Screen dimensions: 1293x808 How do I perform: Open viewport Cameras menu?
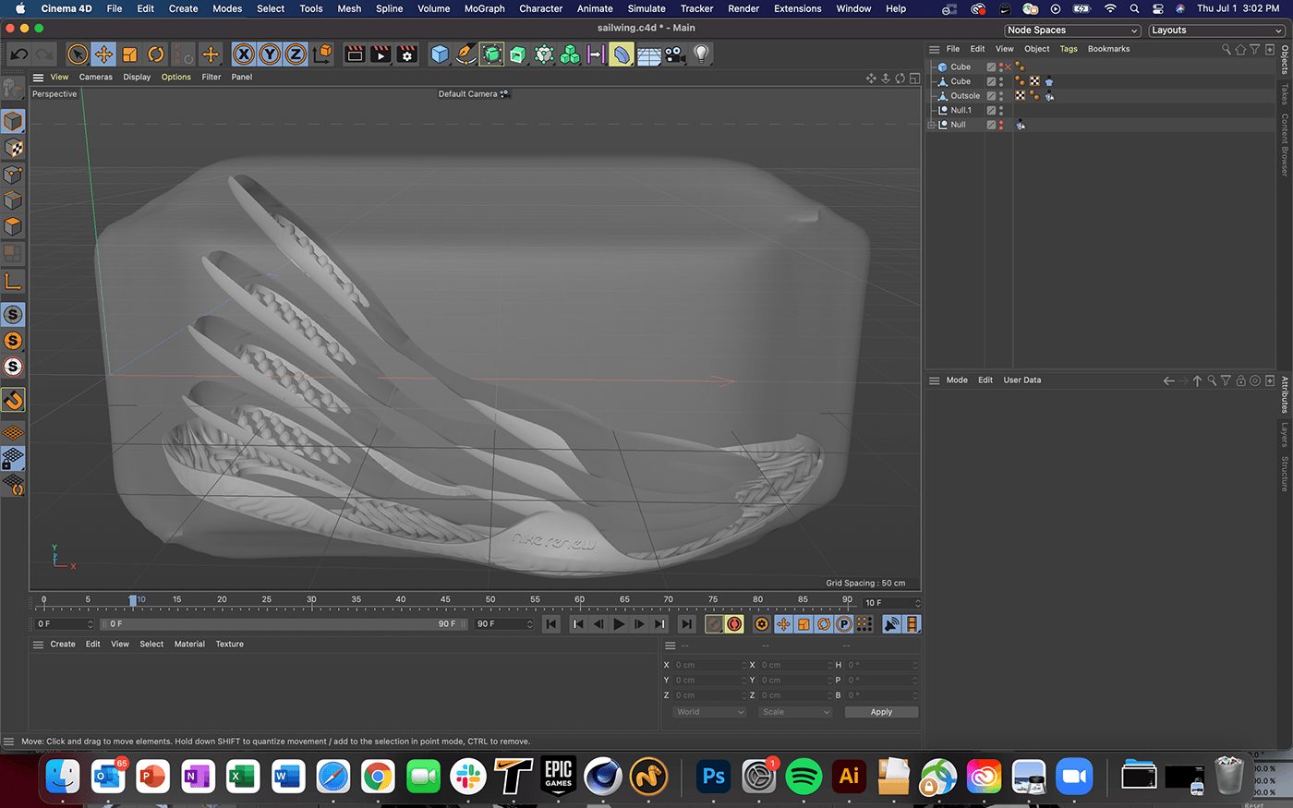click(x=96, y=78)
